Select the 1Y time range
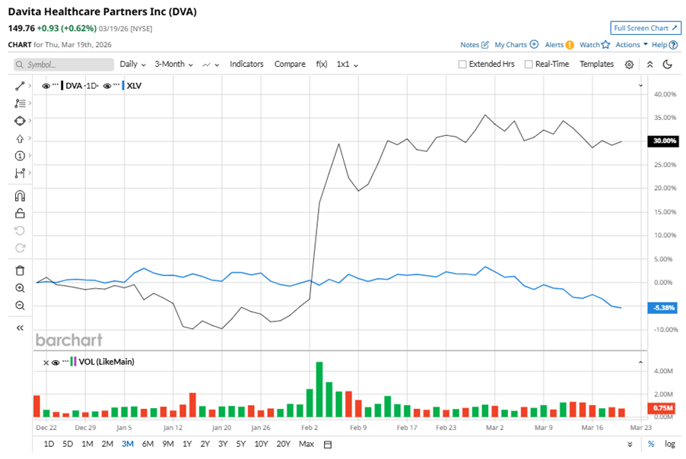Viewport: 686px width, 459px height. (x=187, y=444)
